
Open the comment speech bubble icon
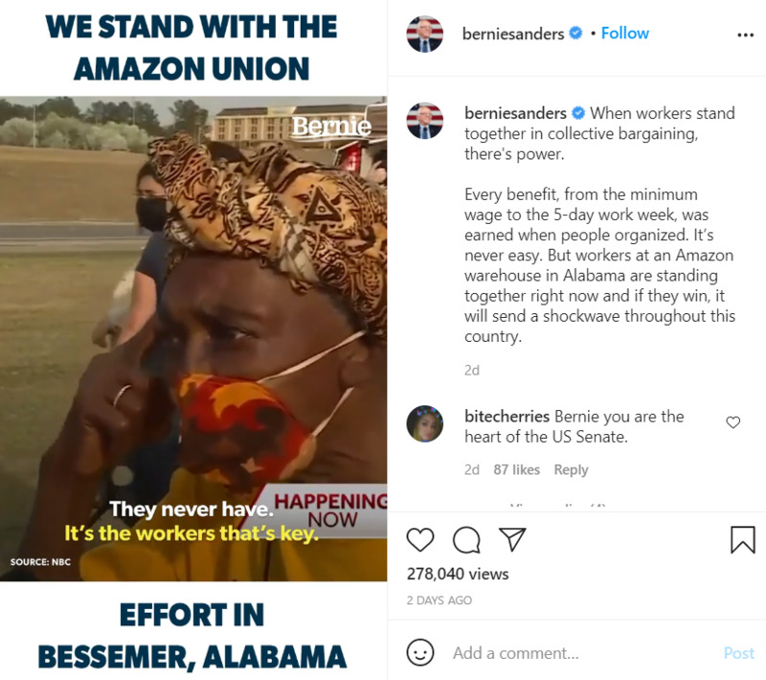pos(466,540)
